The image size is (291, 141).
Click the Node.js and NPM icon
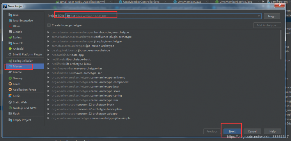[10, 108]
